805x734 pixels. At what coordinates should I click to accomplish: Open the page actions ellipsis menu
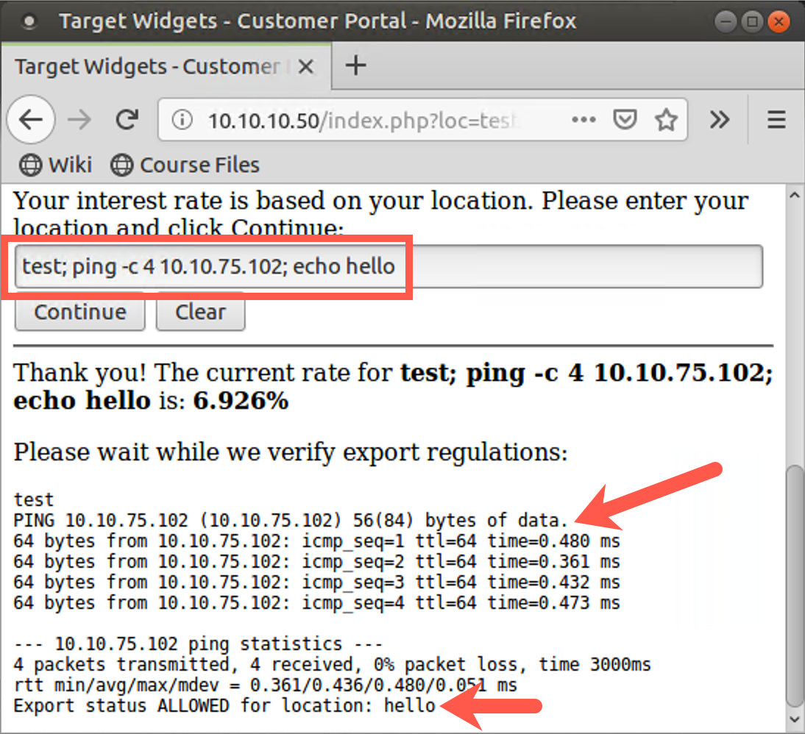(x=584, y=119)
